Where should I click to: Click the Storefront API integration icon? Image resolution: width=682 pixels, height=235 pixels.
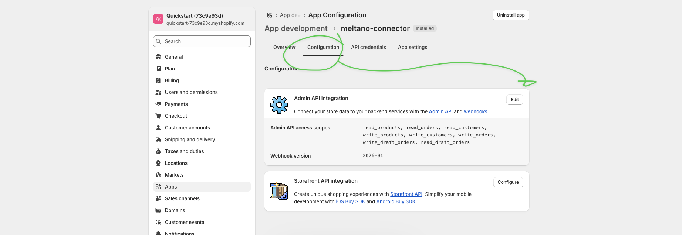[279, 191]
